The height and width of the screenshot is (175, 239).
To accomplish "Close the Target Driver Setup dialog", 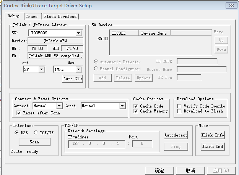I will tap(231, 6).
